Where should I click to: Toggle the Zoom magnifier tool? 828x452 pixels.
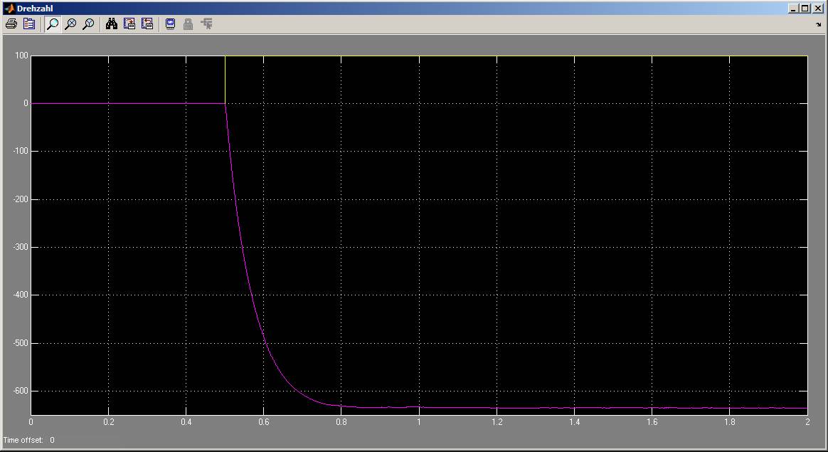pos(53,24)
